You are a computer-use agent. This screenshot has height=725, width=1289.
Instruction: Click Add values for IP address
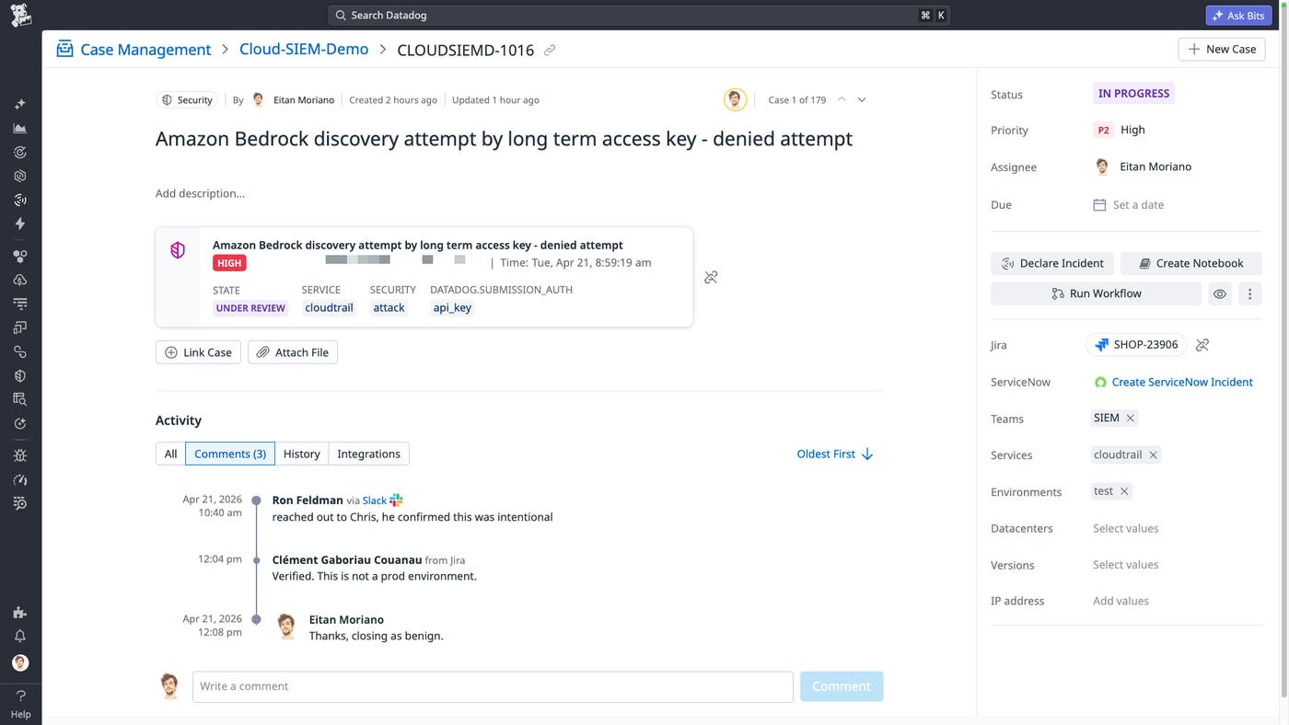(1121, 601)
